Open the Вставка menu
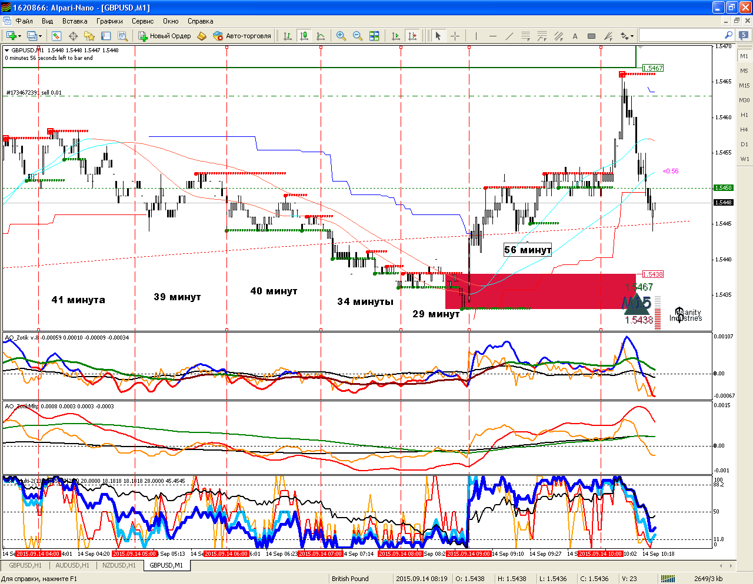Viewport: 753px width, 584px height. click(x=75, y=21)
